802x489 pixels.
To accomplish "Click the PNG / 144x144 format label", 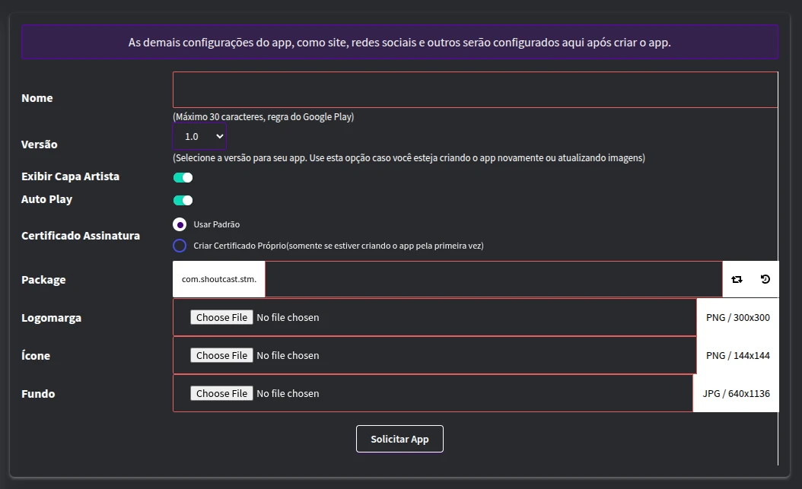I will 737,355.
